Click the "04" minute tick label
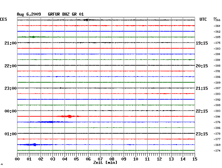Image resolution: width=222 pixels, height=168 pixels. pos(65,159)
